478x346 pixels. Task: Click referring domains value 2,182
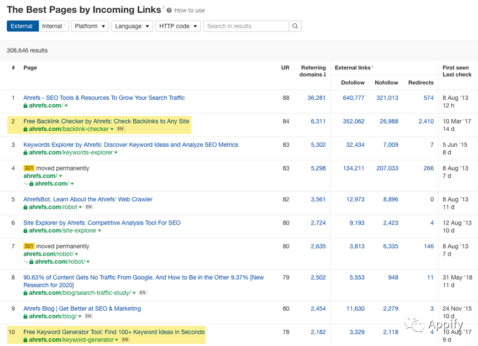tap(318, 332)
